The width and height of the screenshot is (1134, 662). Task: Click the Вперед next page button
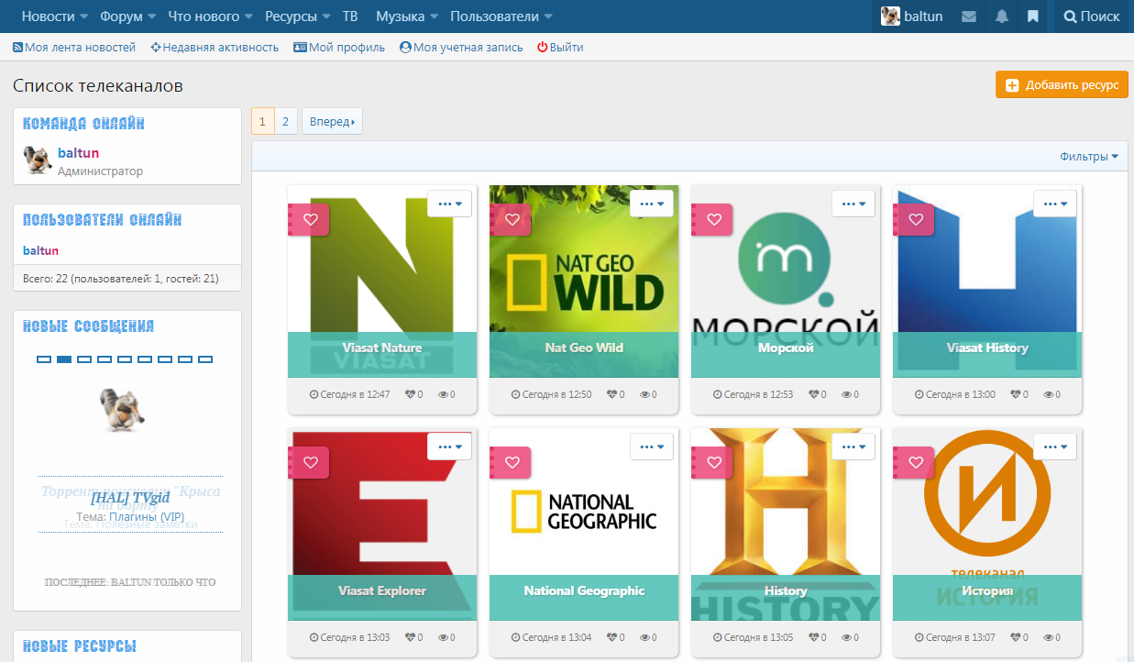332,121
